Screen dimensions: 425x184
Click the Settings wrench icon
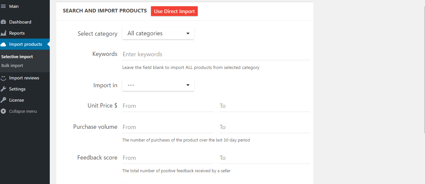(x=4, y=89)
